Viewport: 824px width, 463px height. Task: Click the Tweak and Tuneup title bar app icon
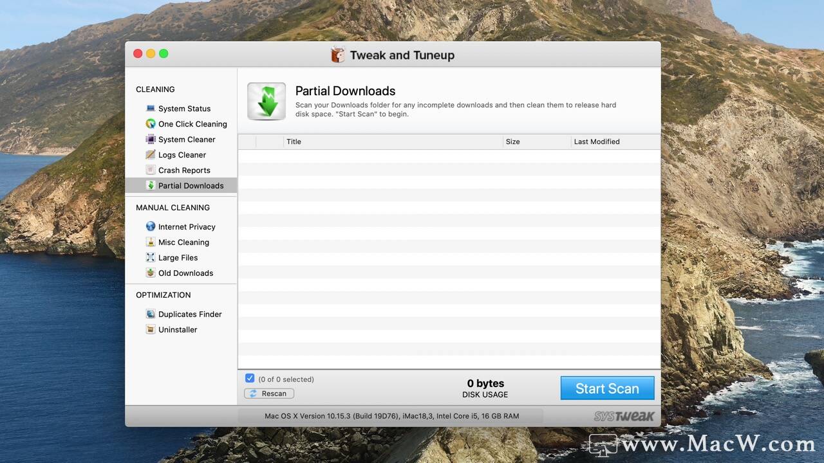[x=338, y=55]
